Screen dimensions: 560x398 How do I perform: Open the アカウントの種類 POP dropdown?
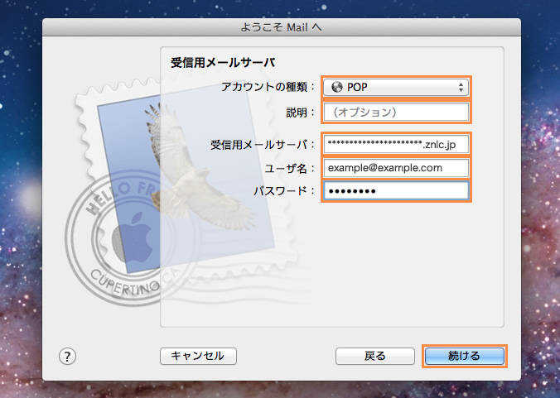point(396,87)
